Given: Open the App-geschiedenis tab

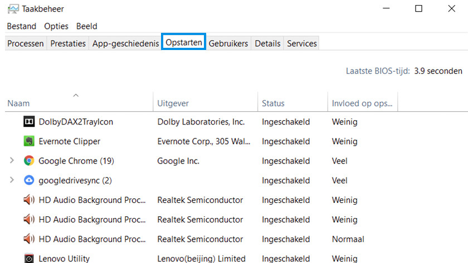Looking at the screenshot, I should point(125,43).
